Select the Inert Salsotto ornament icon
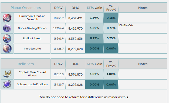This screenshot has width=169, height=103. (7, 49)
